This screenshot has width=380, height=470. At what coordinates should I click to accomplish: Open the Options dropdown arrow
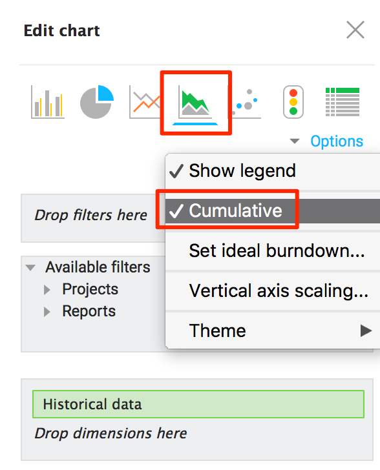pos(295,141)
